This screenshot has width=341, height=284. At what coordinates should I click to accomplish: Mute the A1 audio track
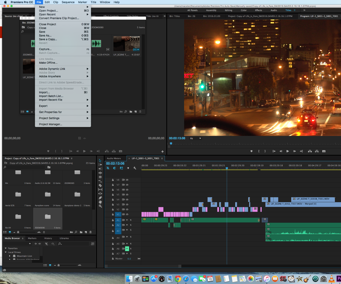(x=127, y=220)
